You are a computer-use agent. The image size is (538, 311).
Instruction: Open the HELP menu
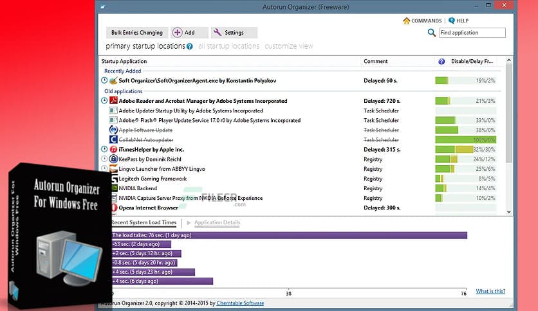click(x=458, y=21)
